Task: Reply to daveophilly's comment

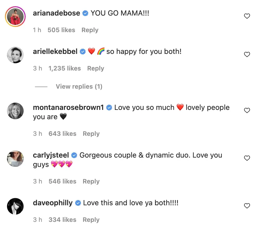Action: (x=91, y=220)
